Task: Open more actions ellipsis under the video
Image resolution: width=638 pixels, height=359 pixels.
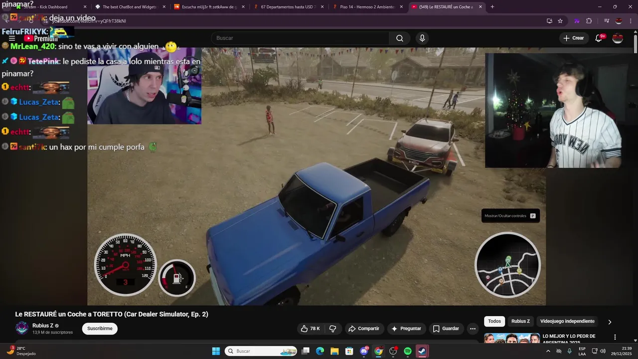Action: [473, 329]
